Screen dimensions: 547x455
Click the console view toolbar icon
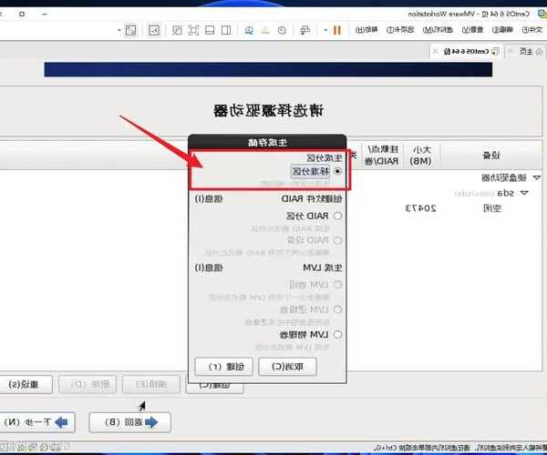click(154, 30)
